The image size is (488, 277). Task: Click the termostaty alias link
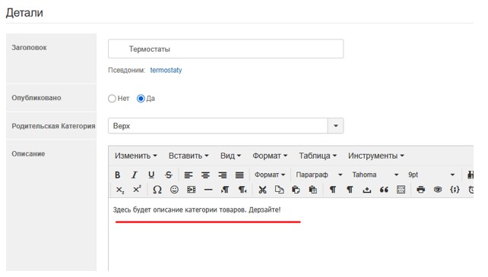tap(166, 71)
